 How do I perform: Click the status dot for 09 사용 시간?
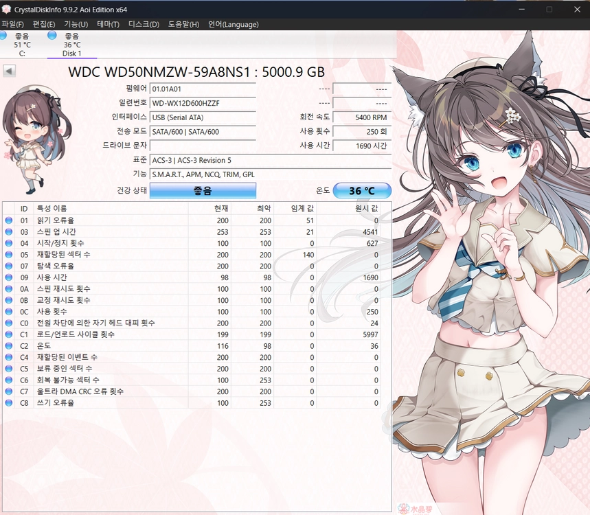[x=9, y=277]
